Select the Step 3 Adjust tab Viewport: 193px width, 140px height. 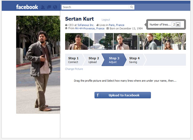[114, 60]
